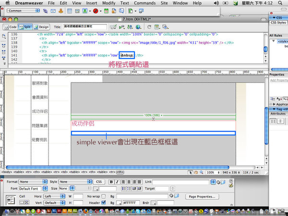Screen dimensions: 288x216
Task: Open the Tag Chooser icon
Action: (x=141, y=11)
